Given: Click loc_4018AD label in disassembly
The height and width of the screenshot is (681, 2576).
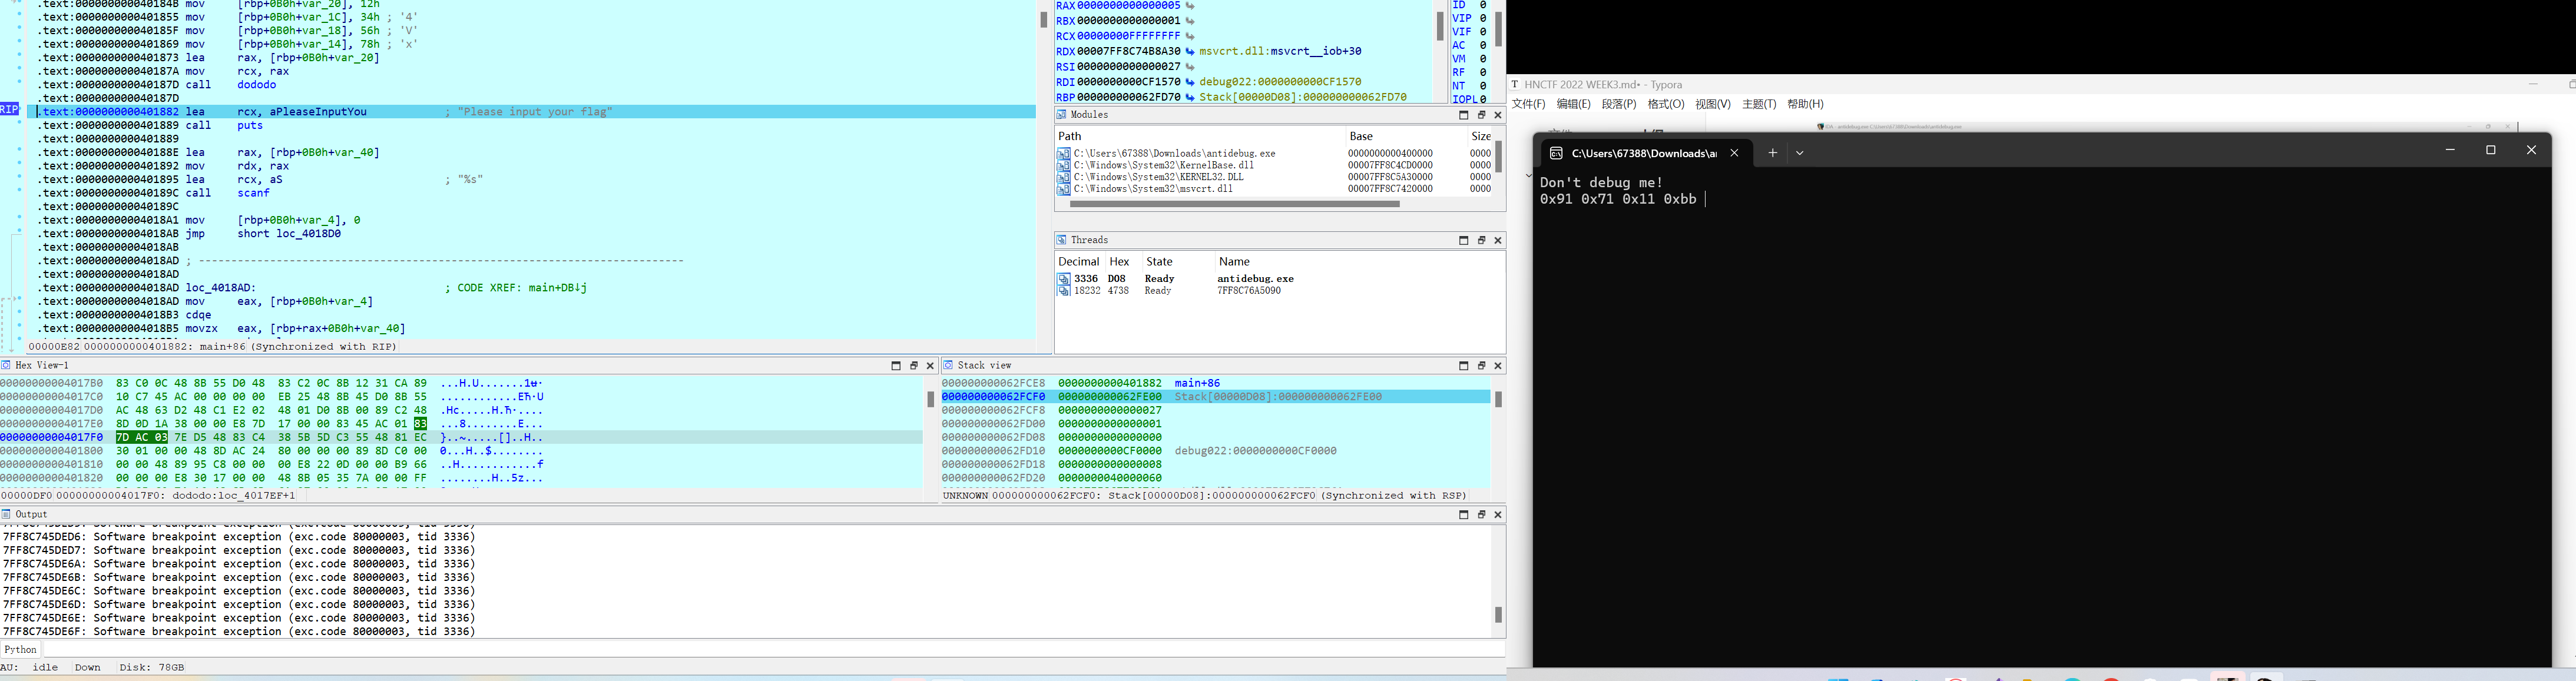Looking at the screenshot, I should [220, 288].
